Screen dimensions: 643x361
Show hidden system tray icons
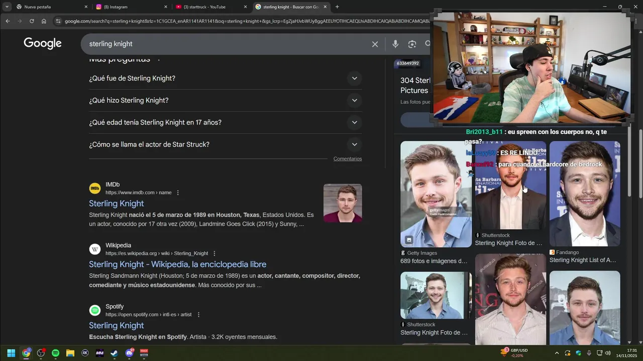(557, 353)
